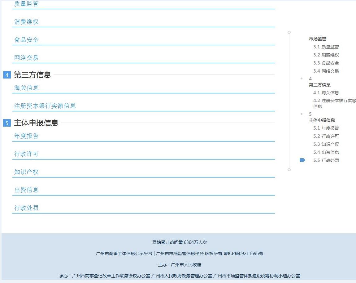Open the 海关信息 section link
The height and width of the screenshot is (283, 356).
click(x=26, y=88)
